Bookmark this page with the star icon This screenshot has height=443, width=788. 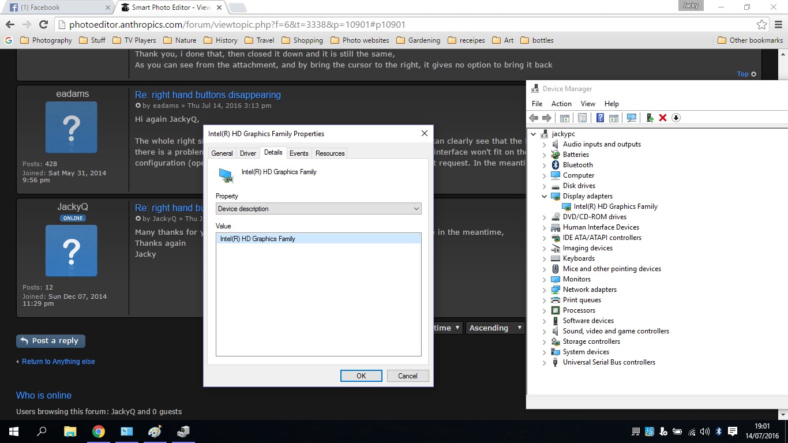coord(761,24)
